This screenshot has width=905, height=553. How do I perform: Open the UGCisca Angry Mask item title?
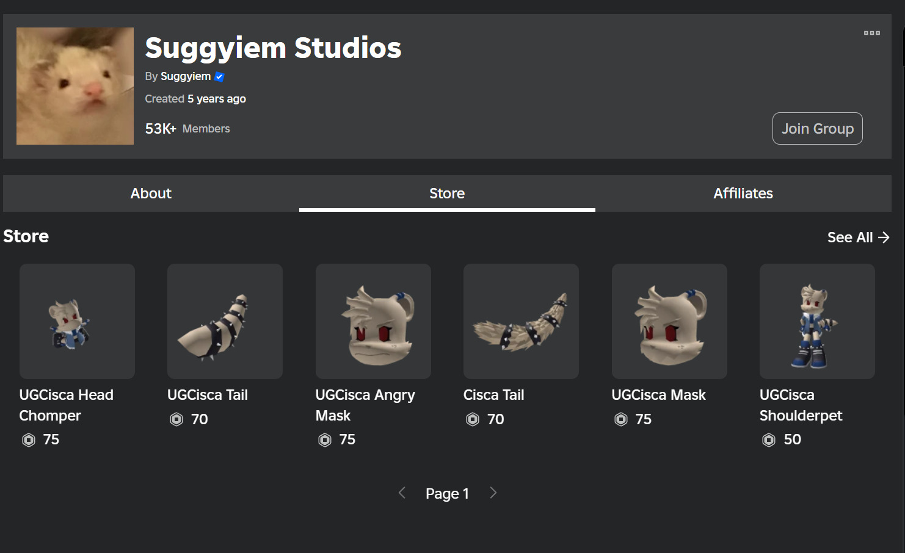(x=365, y=405)
